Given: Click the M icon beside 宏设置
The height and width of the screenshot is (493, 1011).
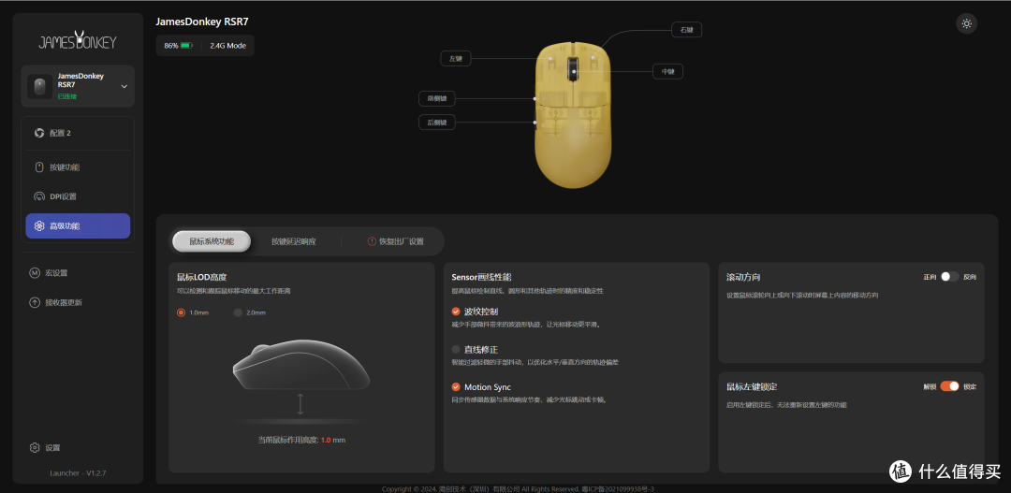Looking at the screenshot, I should point(35,272).
